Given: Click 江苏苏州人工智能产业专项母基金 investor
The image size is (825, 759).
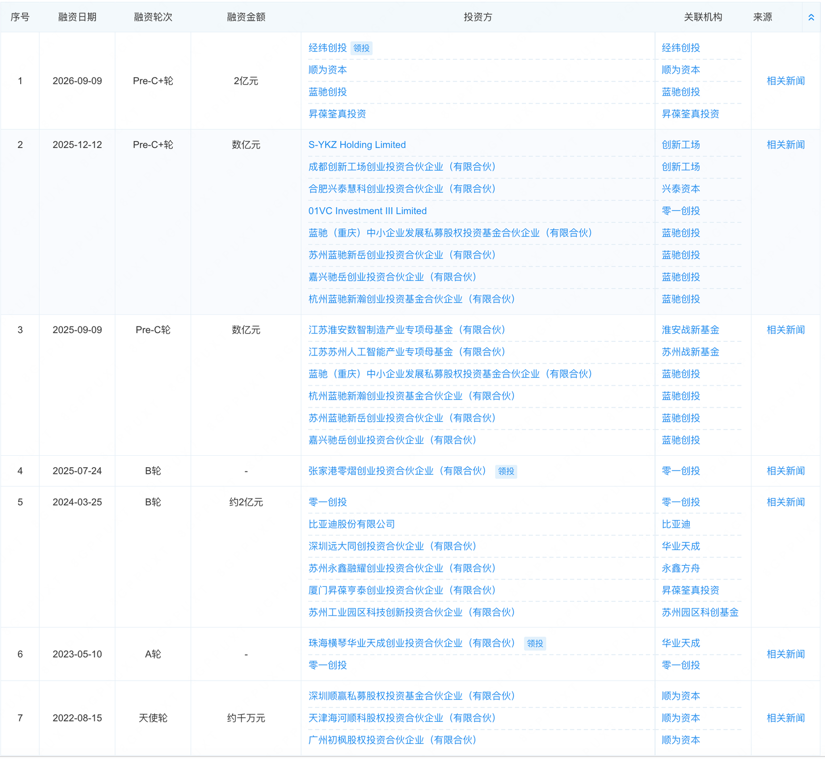Looking at the screenshot, I should click(x=407, y=352).
